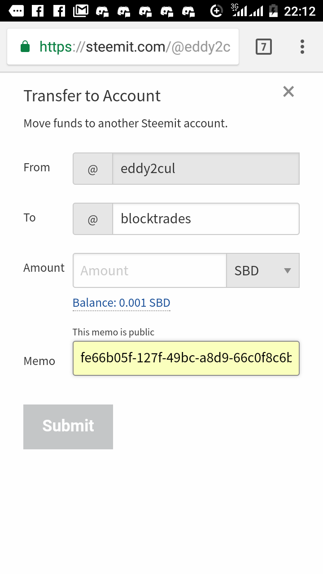Screen dimensions: 323x574
Task: Expand the SBD currency dropdown
Action: pos(263,270)
